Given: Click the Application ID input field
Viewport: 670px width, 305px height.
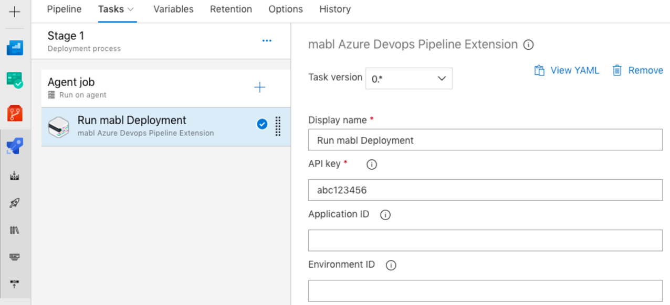Looking at the screenshot, I should (485, 241).
